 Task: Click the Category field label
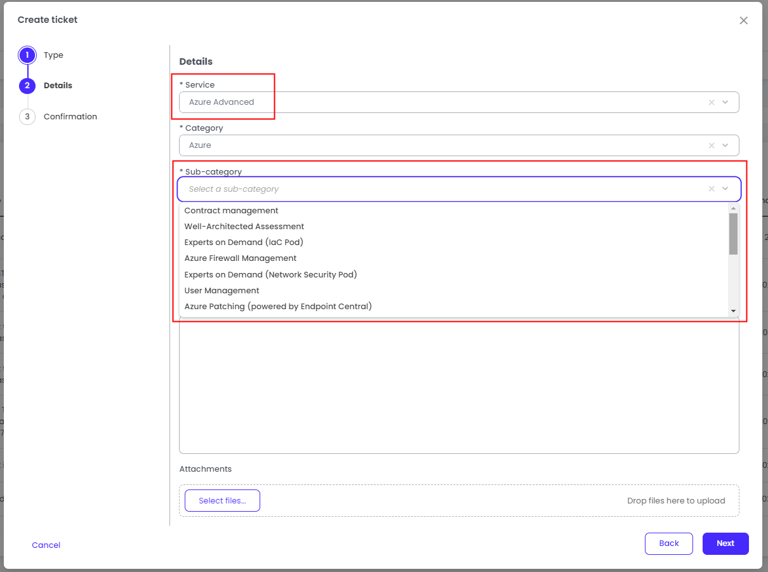(201, 128)
